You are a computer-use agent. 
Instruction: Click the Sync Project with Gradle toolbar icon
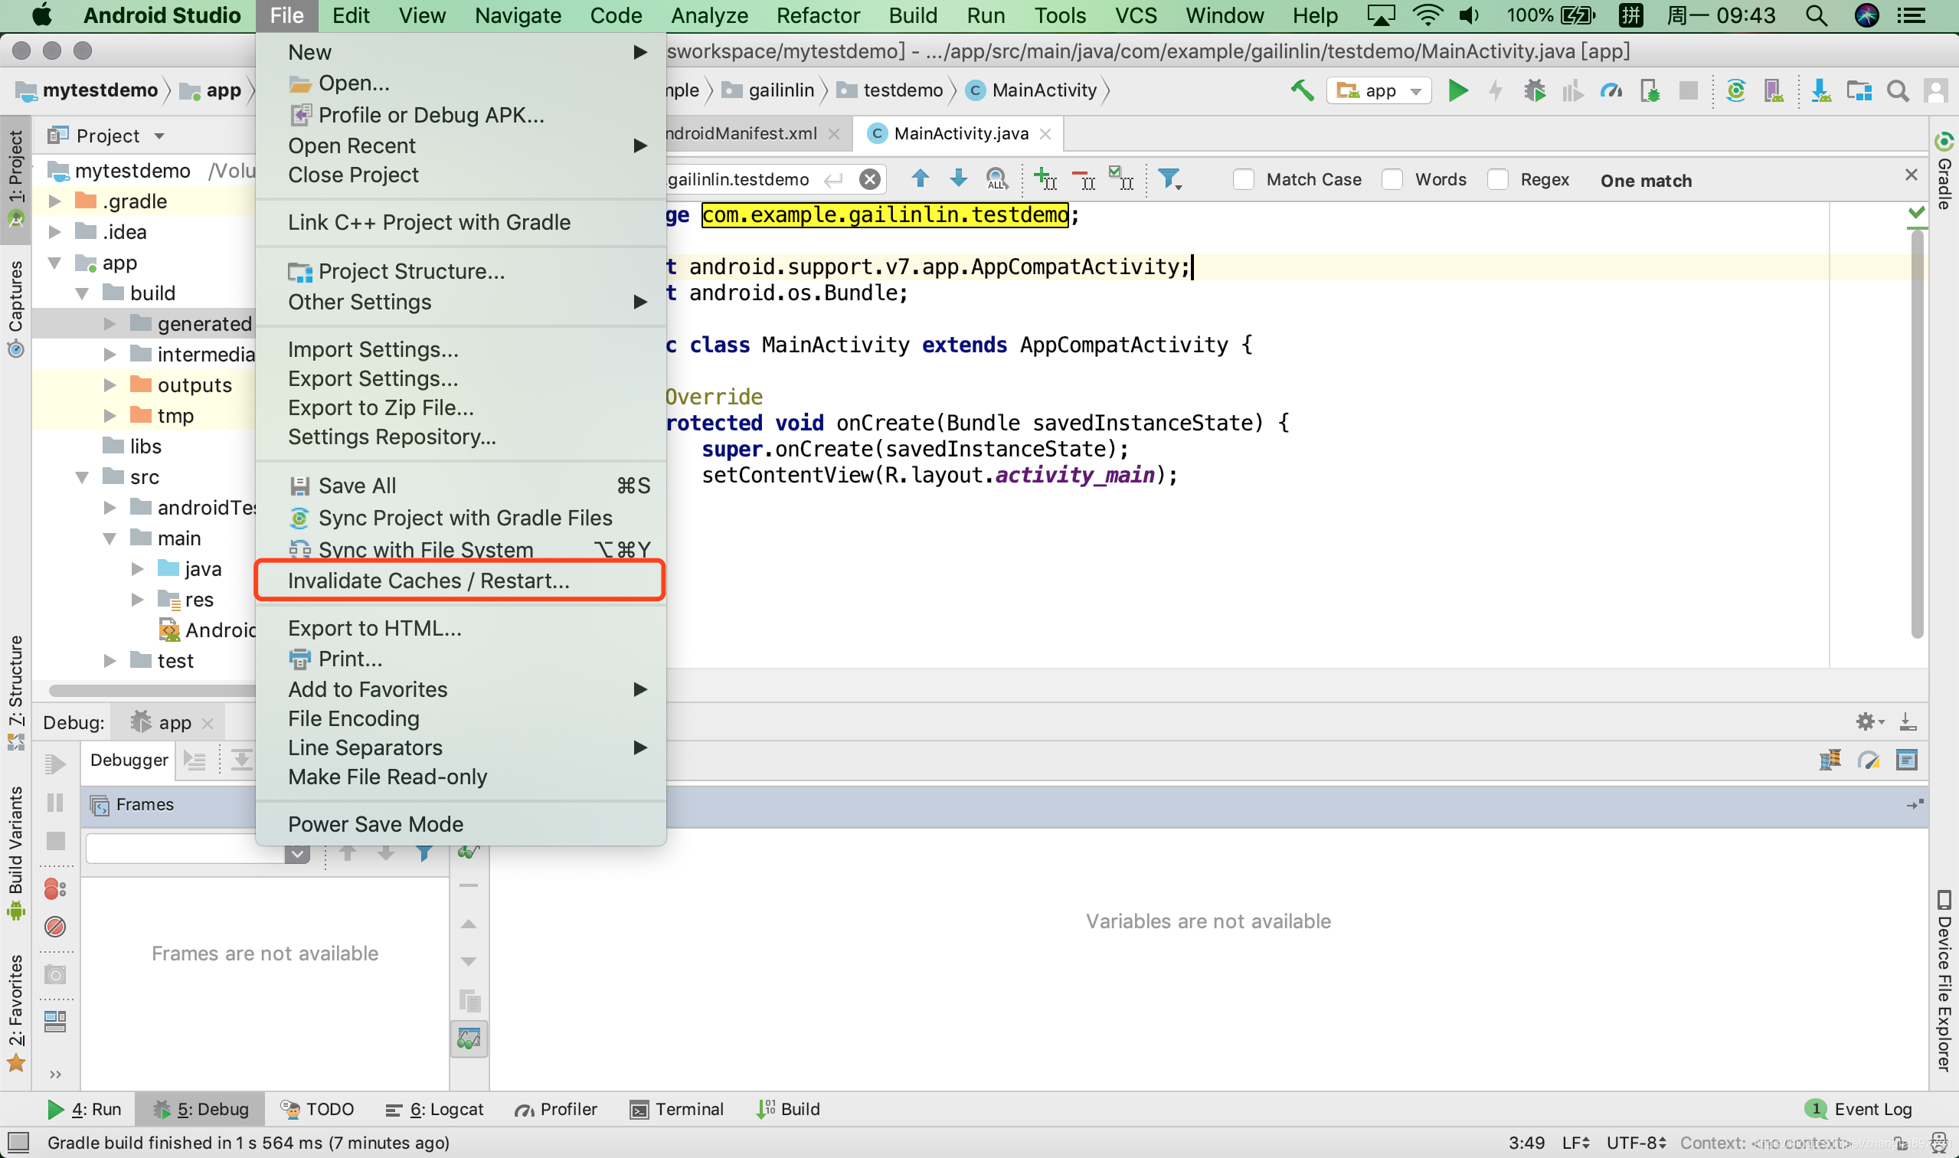(x=1735, y=90)
